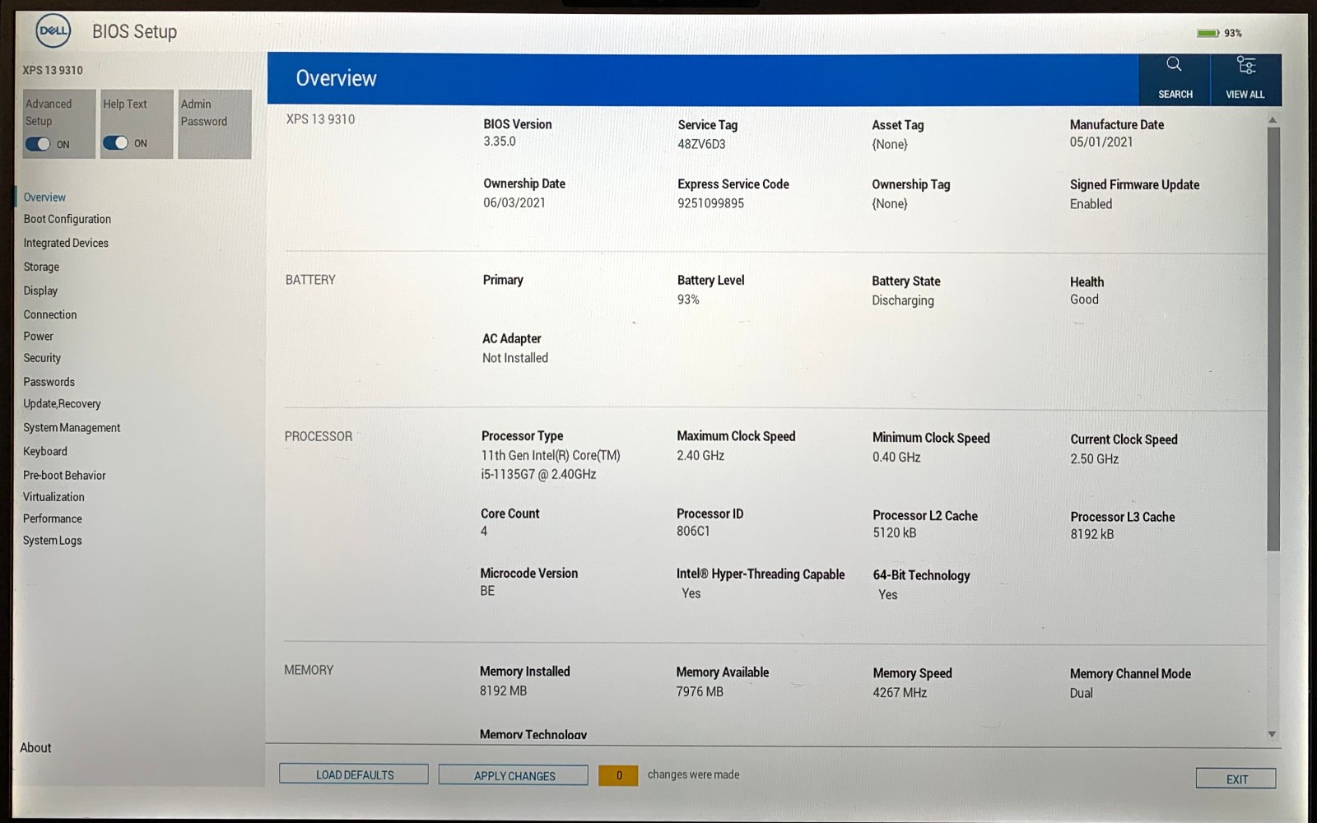Click Battery Level 93% value

[688, 300]
